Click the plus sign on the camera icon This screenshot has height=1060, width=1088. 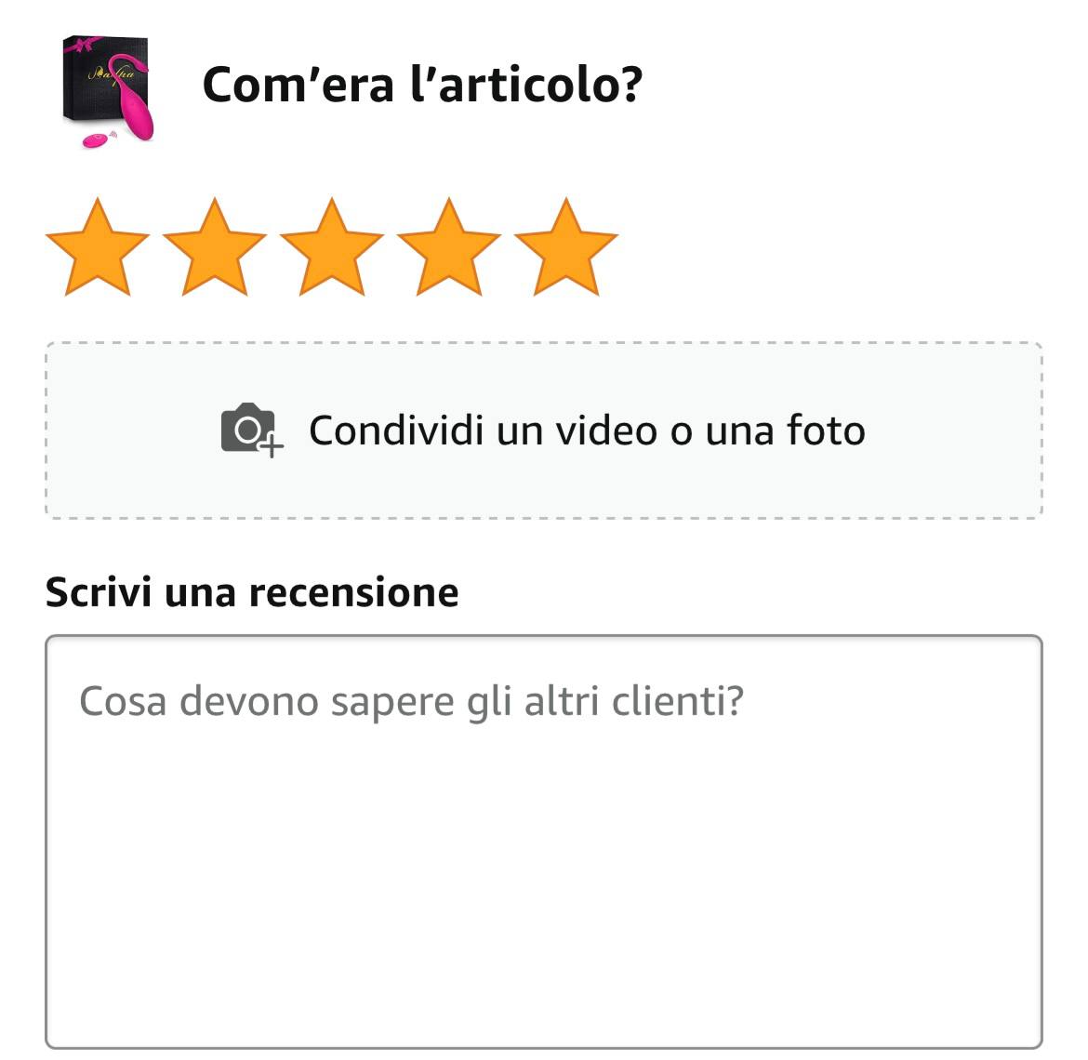272,445
